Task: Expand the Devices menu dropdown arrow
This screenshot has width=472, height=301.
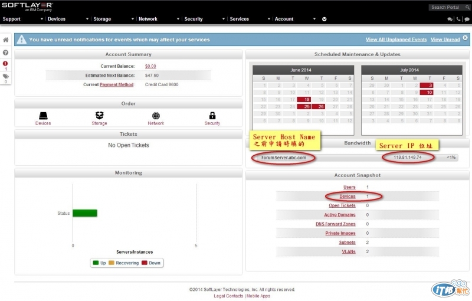Action: [x=87, y=19]
